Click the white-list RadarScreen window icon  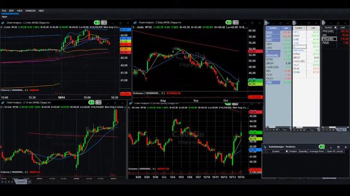294,23
